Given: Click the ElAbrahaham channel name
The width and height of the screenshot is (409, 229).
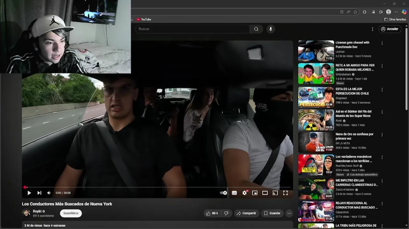Looking at the screenshot, I should tap(343, 74).
